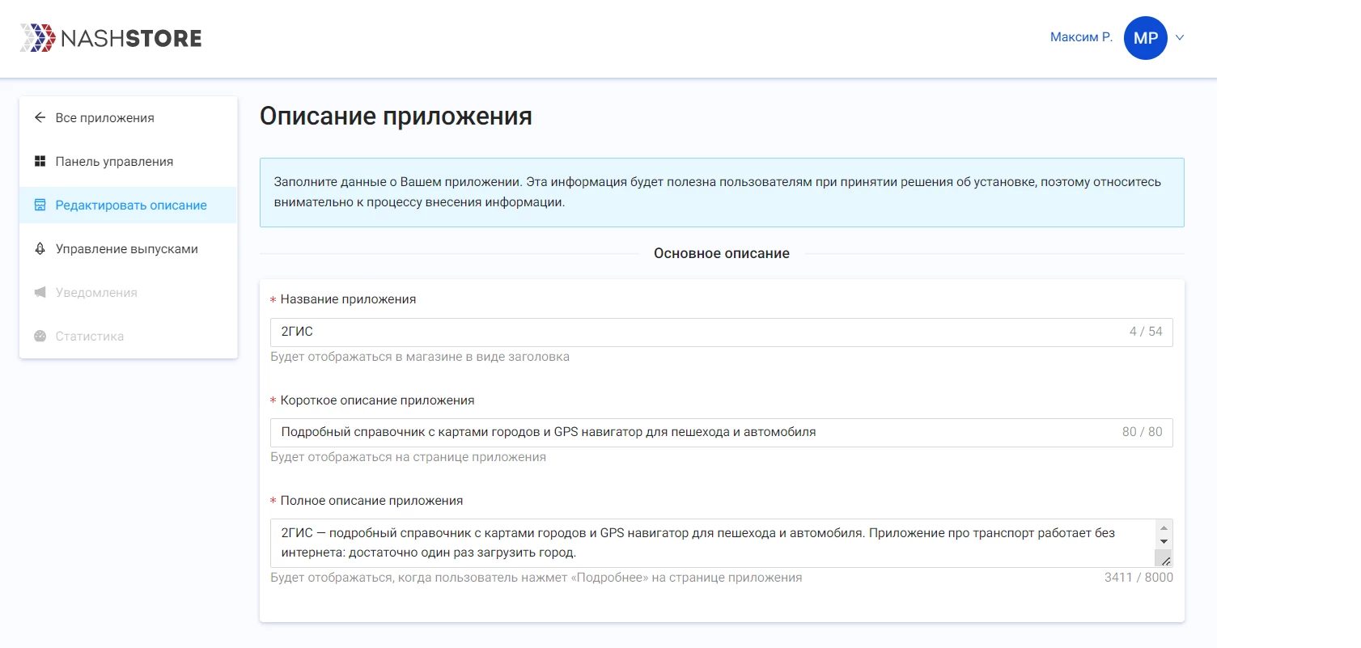Click the Максим Р. username link
Viewport: 1361px width, 648px height.
pyautogui.click(x=1081, y=37)
